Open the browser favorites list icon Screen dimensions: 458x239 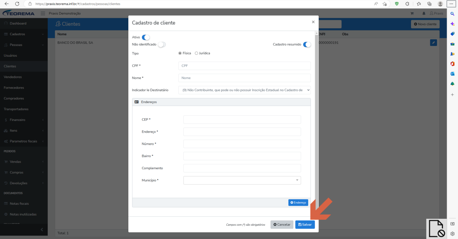tap(419, 4)
